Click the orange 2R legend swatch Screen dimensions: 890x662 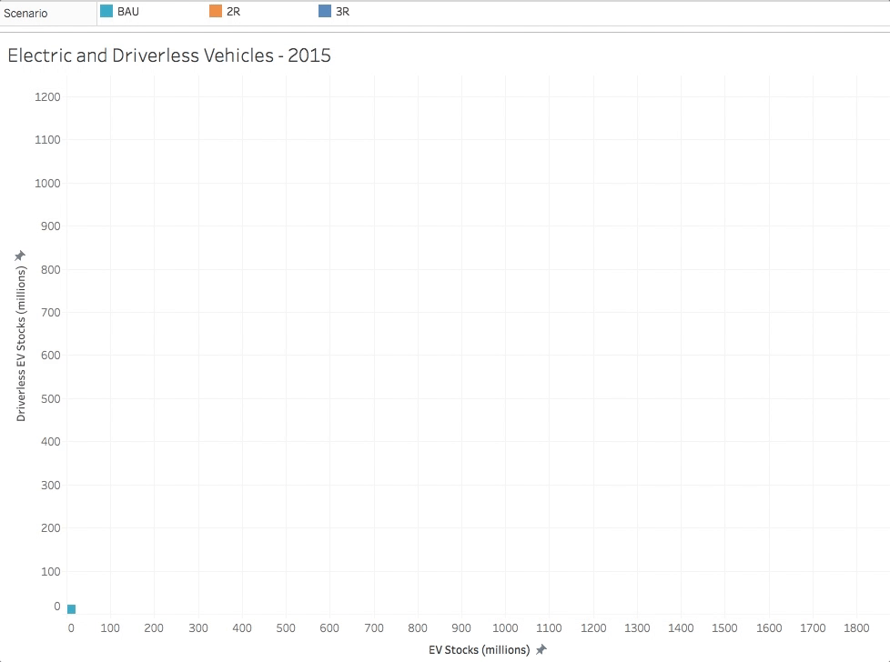tap(216, 12)
